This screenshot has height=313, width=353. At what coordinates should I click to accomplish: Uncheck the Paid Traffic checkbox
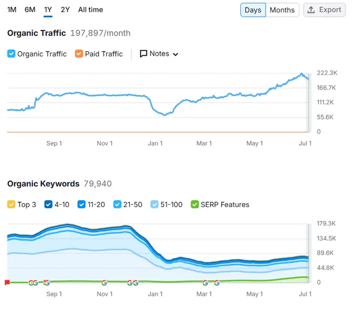(x=79, y=54)
